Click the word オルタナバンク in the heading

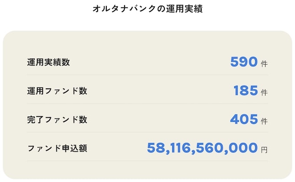(x=124, y=9)
